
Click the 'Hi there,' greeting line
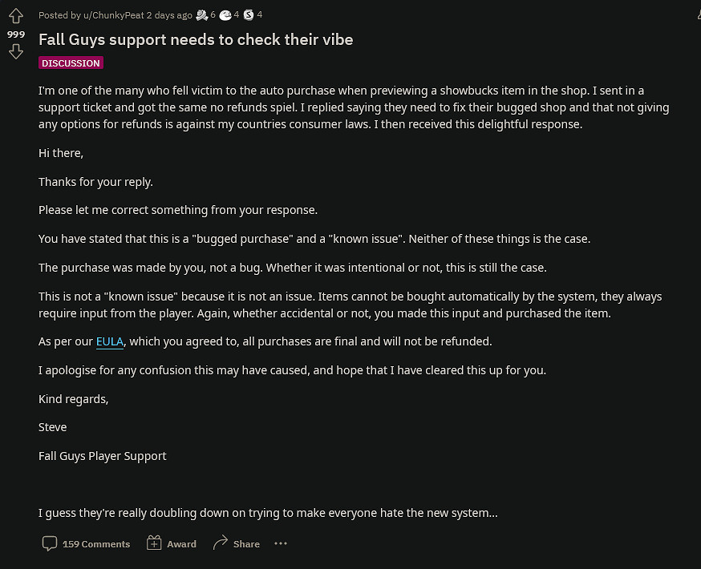[61, 152]
